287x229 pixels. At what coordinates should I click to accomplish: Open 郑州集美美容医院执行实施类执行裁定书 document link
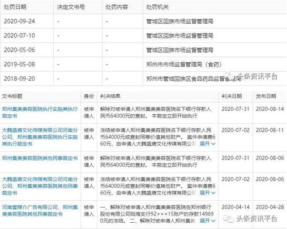point(40,113)
